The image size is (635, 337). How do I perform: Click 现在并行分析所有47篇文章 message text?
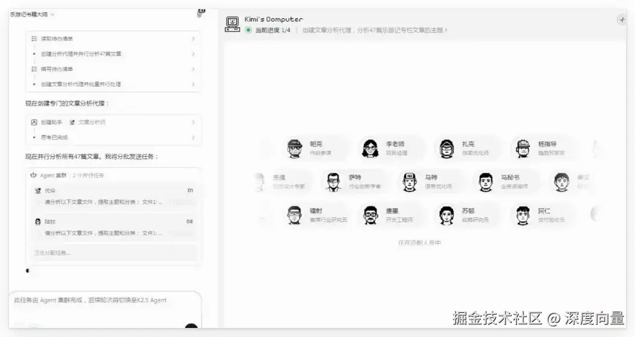(x=92, y=156)
